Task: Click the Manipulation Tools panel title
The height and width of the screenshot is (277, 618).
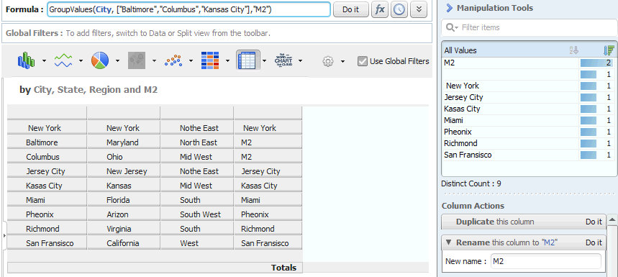Action: [x=495, y=8]
